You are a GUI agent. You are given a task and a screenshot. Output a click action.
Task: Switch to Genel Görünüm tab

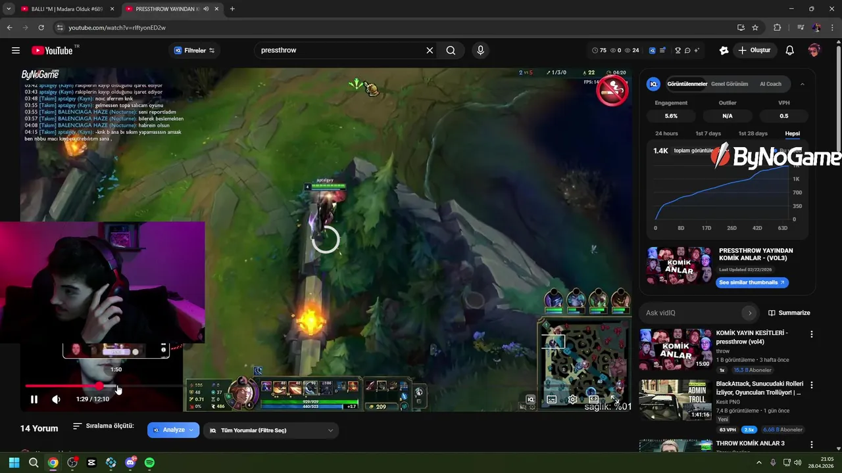click(x=730, y=84)
